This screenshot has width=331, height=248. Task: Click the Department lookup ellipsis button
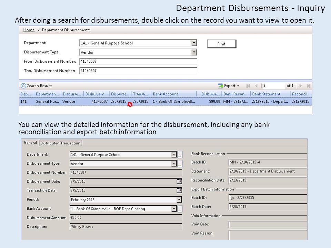tap(180, 155)
